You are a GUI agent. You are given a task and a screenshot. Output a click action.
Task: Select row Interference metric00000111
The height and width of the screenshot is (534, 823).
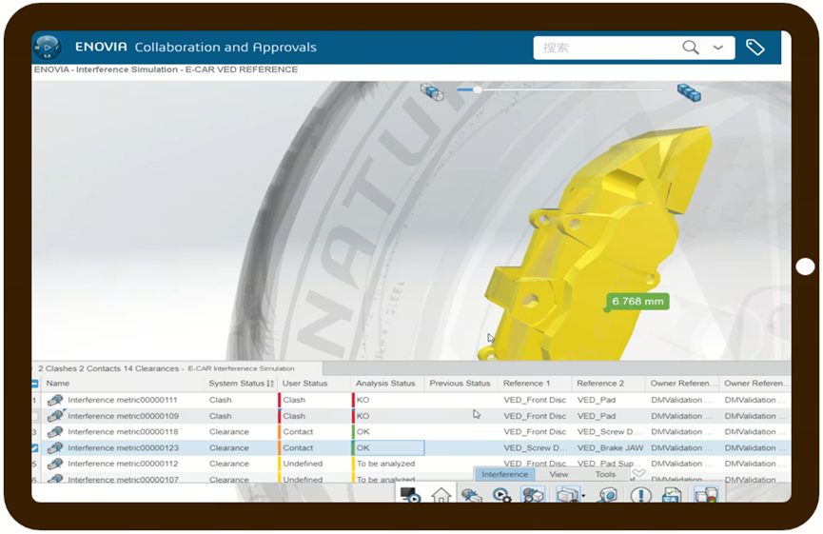point(411,400)
